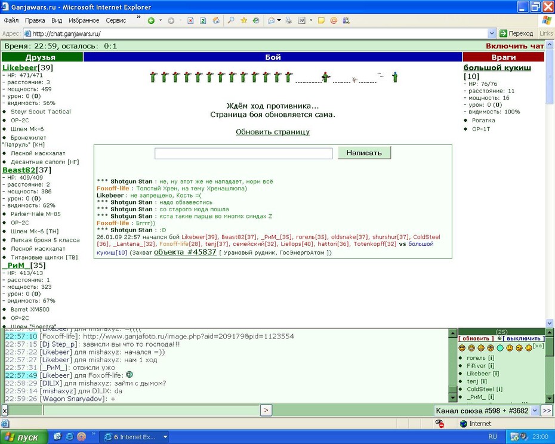Click the Refresh page toolbar icon
The image size is (555, 444).
pos(203,20)
